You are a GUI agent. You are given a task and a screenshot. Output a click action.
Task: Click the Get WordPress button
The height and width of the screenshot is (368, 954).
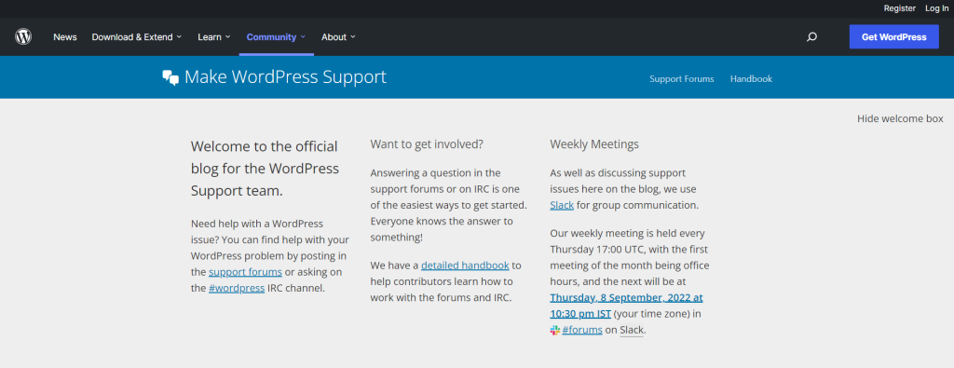point(893,37)
